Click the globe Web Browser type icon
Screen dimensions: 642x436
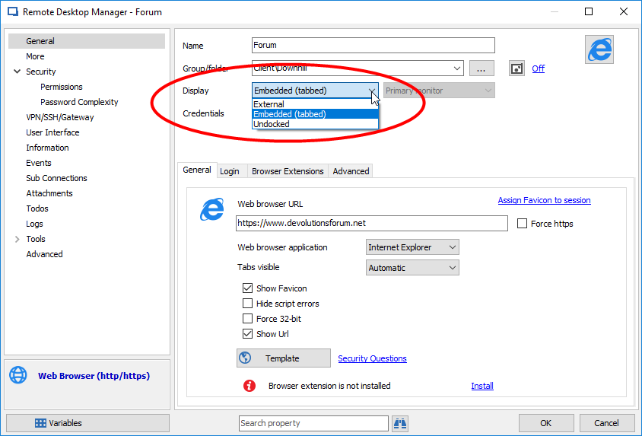click(18, 375)
